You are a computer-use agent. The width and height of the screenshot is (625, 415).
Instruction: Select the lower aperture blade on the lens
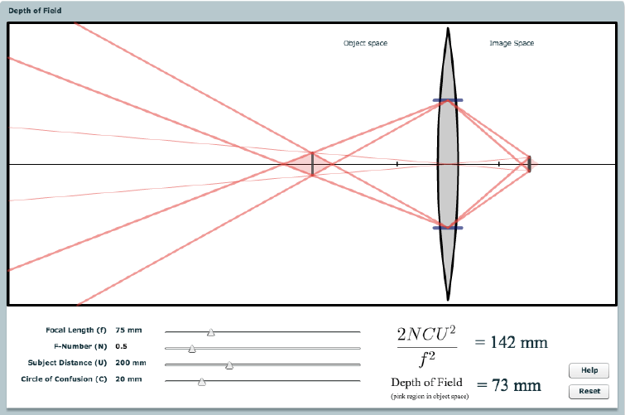[447, 228]
